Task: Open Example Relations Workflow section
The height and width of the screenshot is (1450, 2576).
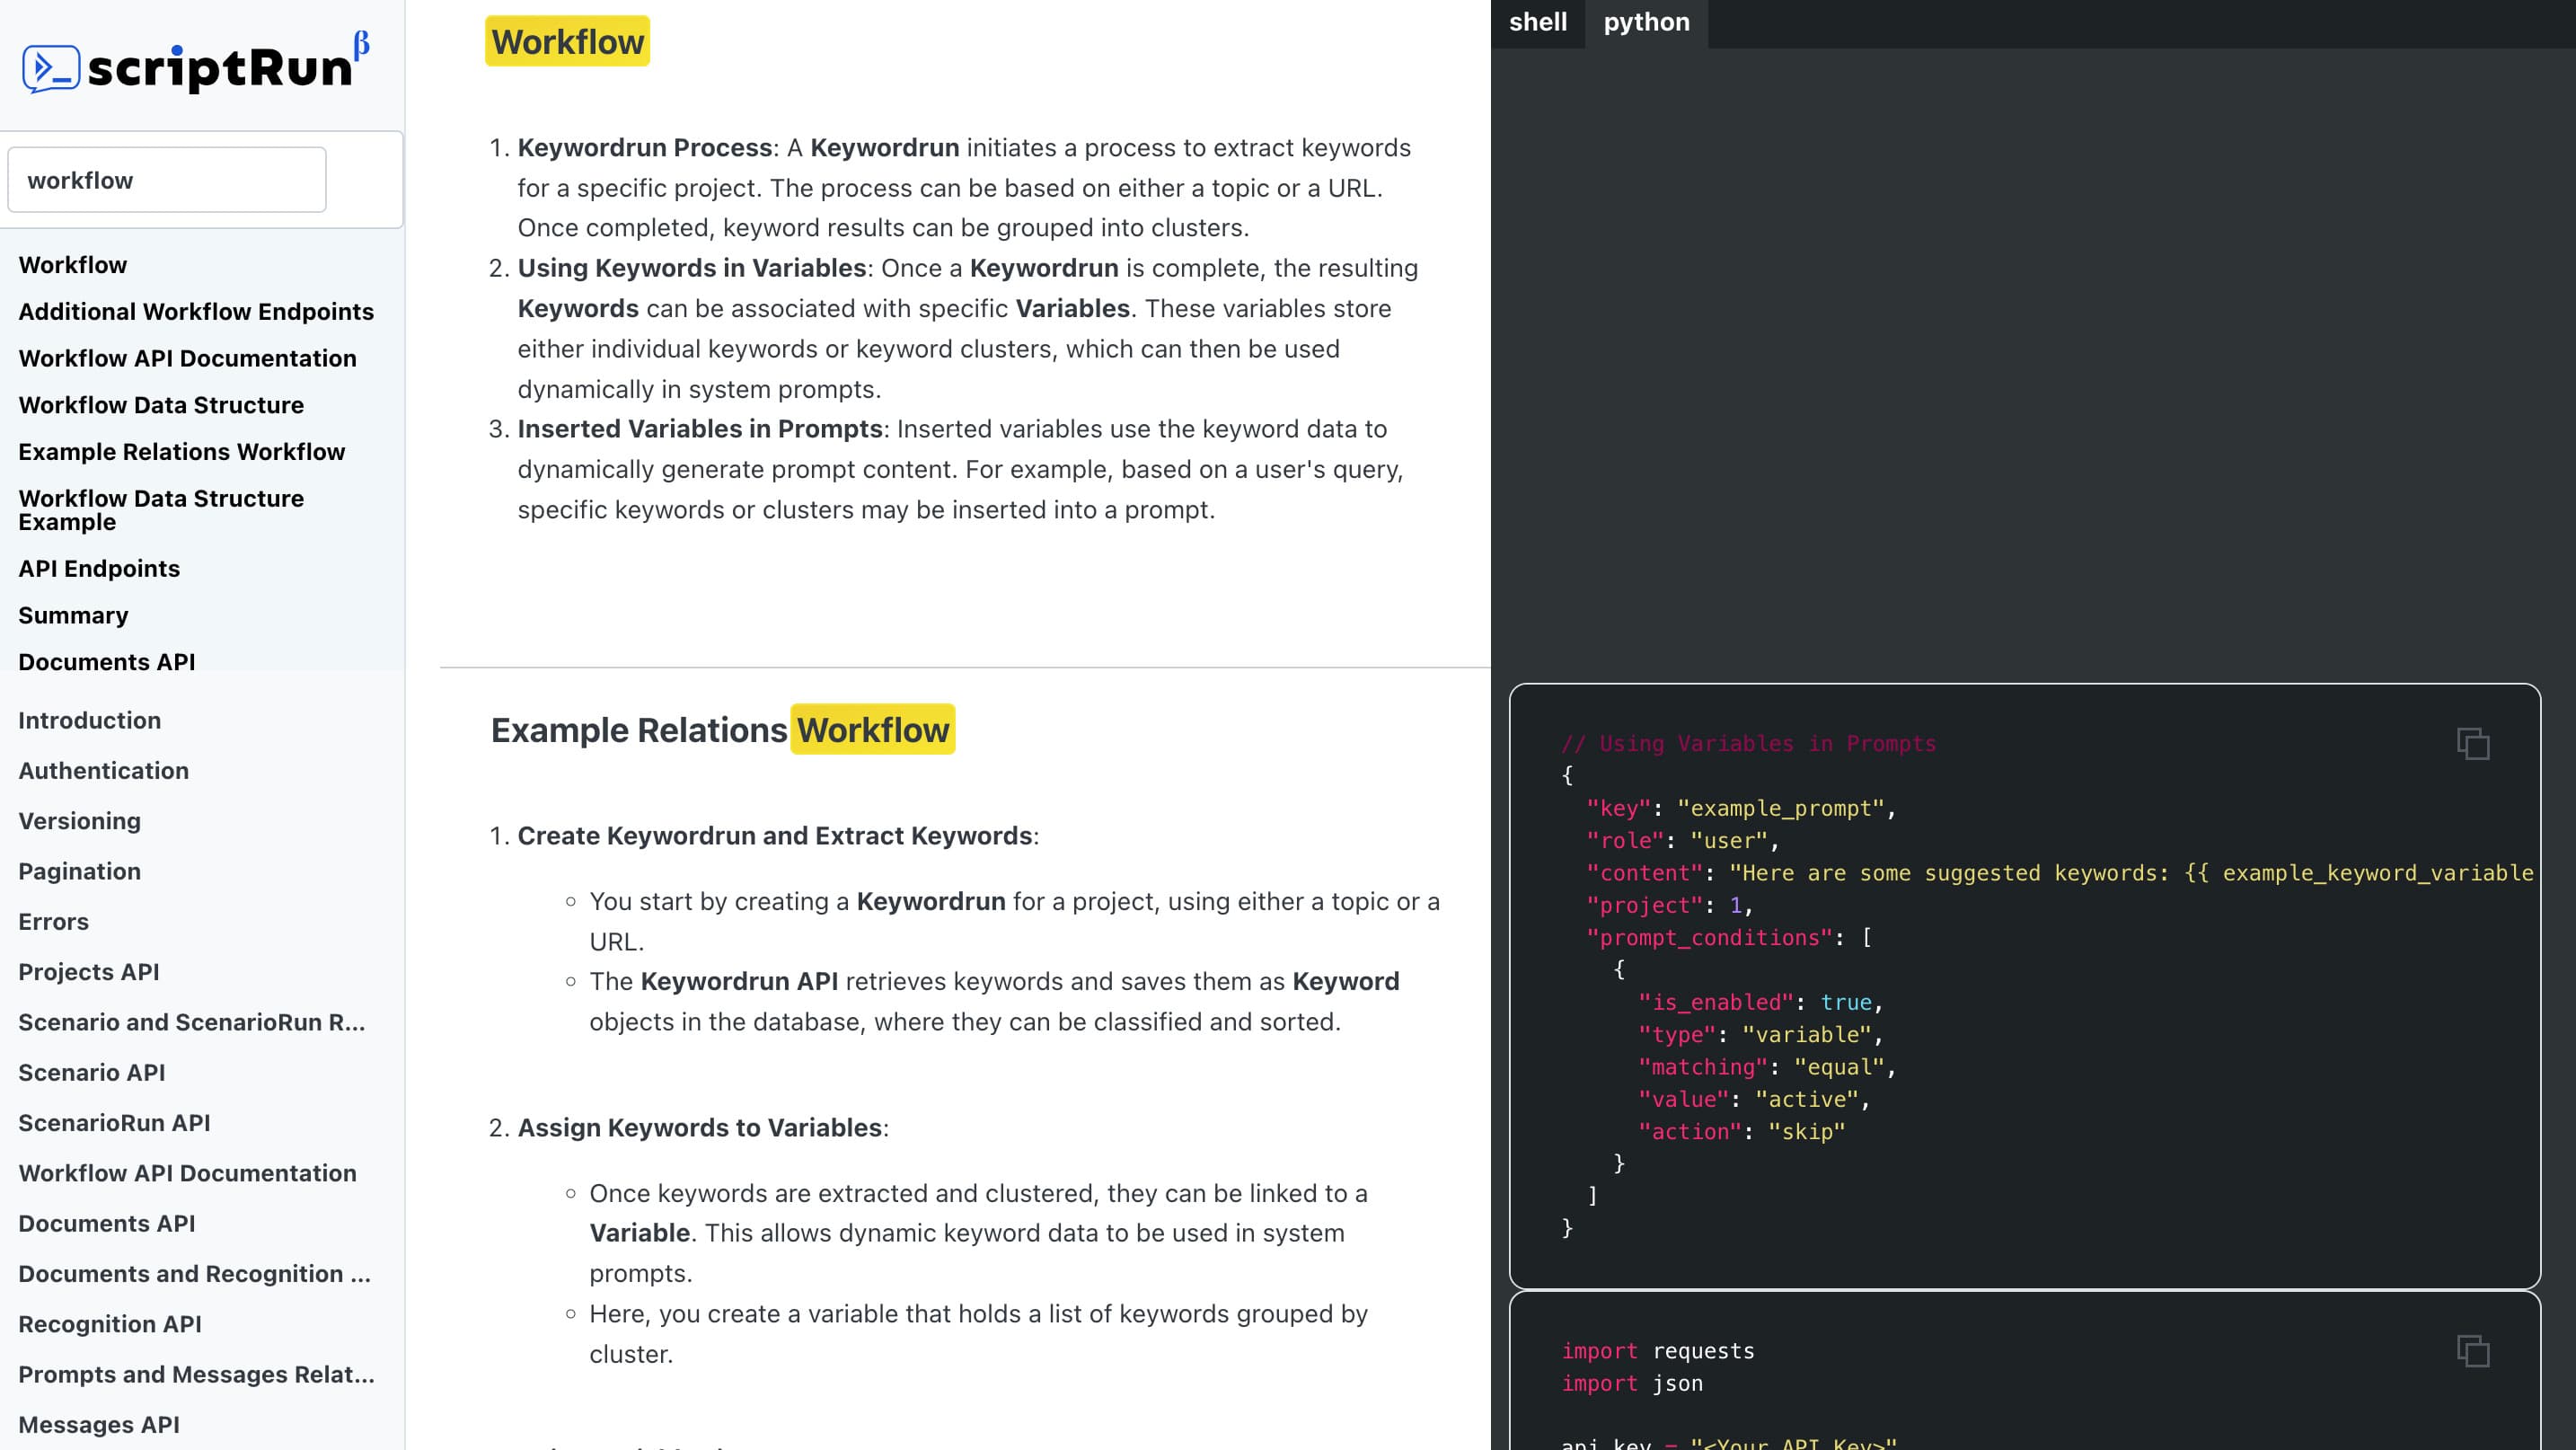Action: tap(182, 451)
